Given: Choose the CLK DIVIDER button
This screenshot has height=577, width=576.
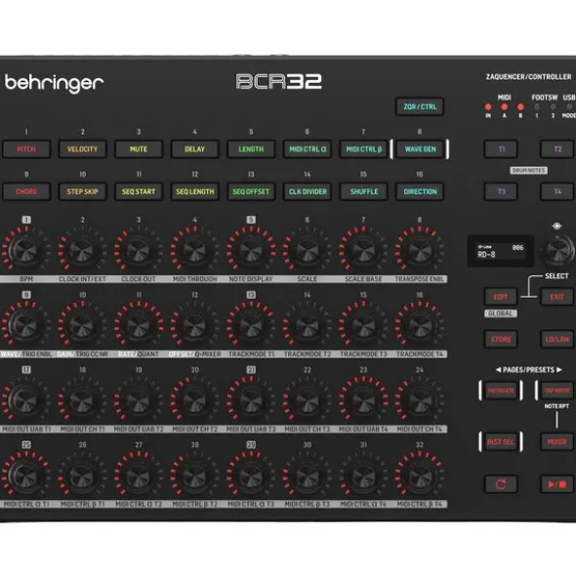Looking at the screenshot, I should pos(308,191).
